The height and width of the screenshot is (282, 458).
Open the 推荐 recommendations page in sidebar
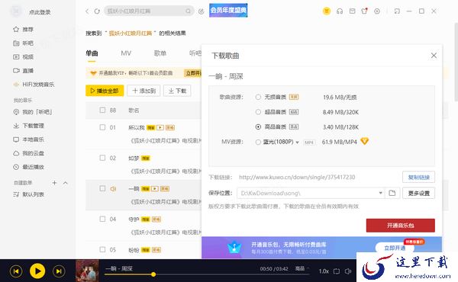point(23,30)
